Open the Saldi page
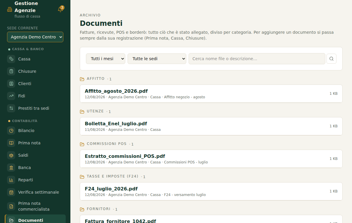This screenshot has width=352, height=223. (35, 155)
